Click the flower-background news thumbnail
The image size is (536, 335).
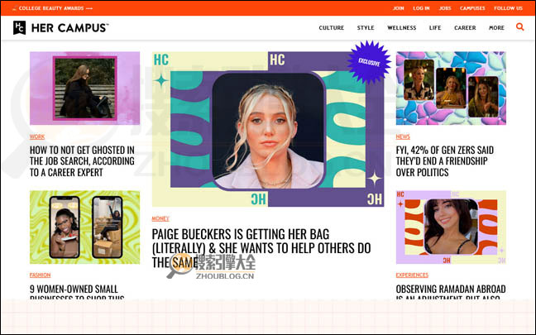click(451, 89)
